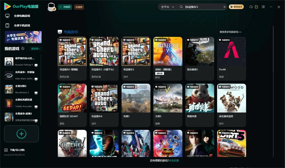Click the 全部手机游戏 phone icon
The image size is (285, 168).
pos(7,25)
